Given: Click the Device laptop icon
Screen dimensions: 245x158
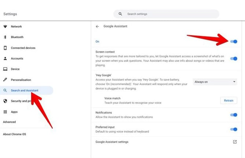Looking at the screenshot, I should [5, 69].
